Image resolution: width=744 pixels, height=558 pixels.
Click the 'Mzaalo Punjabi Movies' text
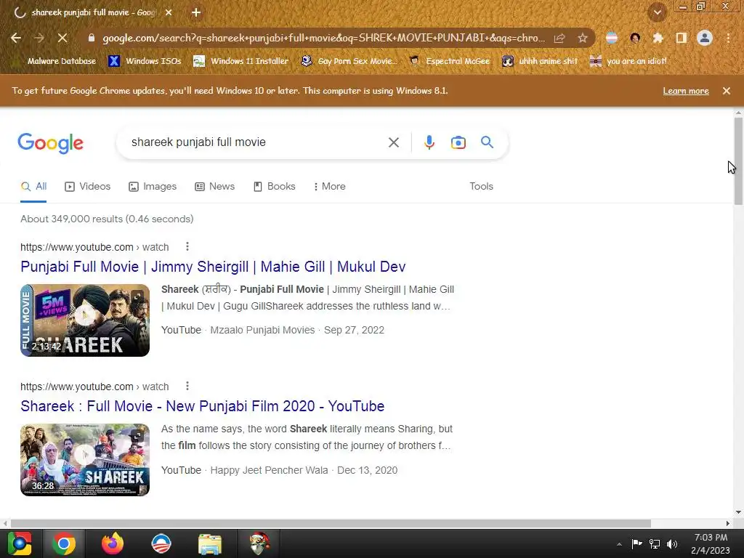(x=262, y=330)
